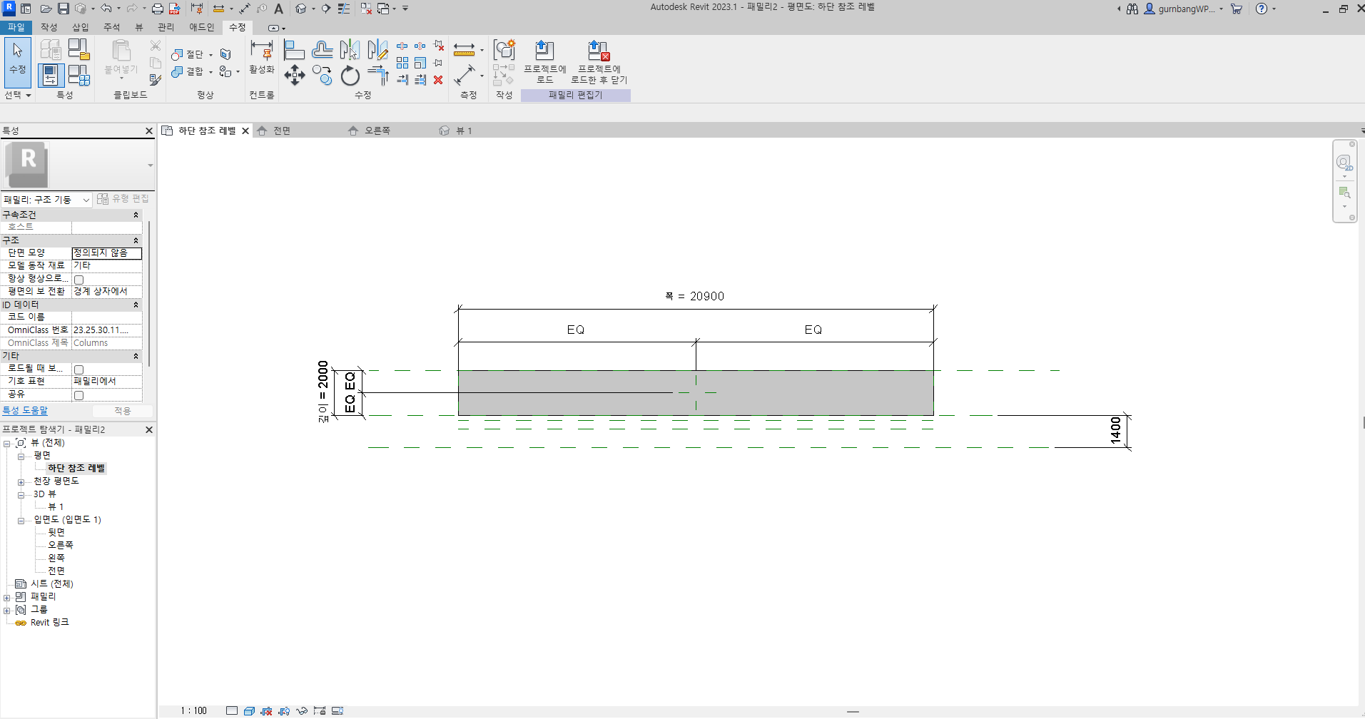
Task: Click the Offset tool icon
Action: tap(322, 50)
